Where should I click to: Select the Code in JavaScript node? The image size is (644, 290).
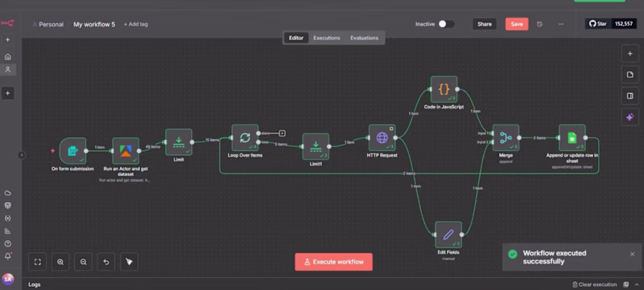point(444,89)
